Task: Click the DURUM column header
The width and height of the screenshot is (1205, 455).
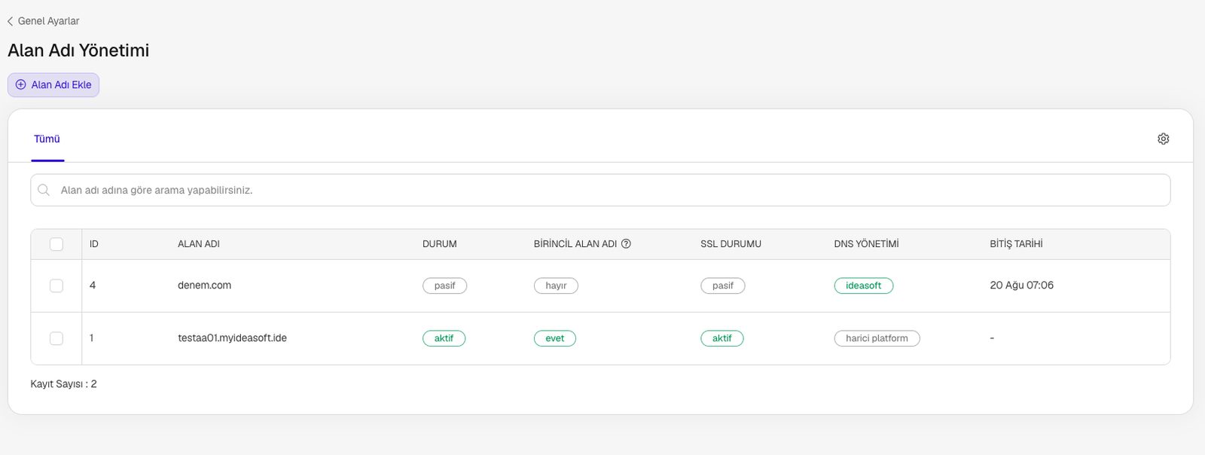Action: pyautogui.click(x=440, y=244)
